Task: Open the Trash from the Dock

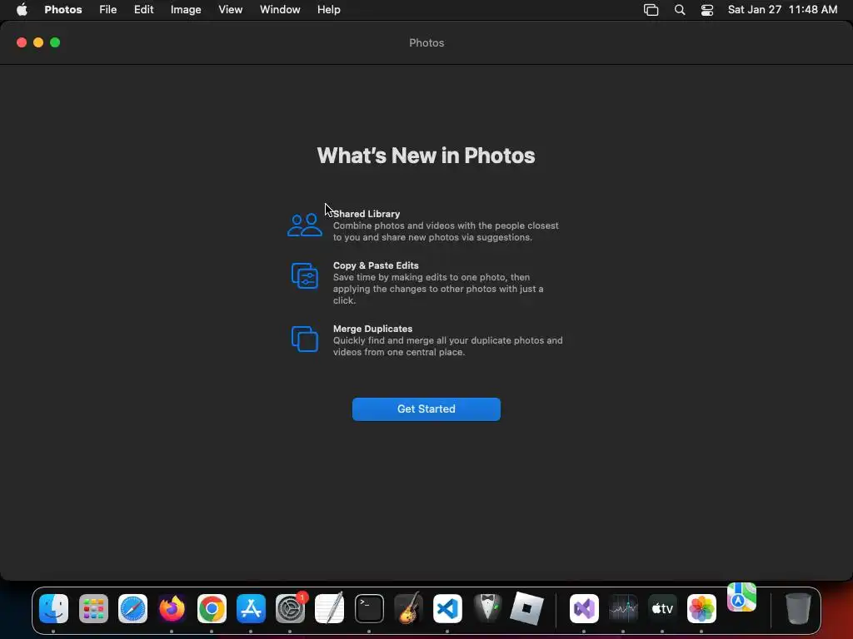Action: (x=798, y=608)
